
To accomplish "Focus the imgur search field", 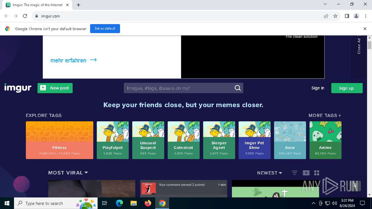I will click(183, 88).
